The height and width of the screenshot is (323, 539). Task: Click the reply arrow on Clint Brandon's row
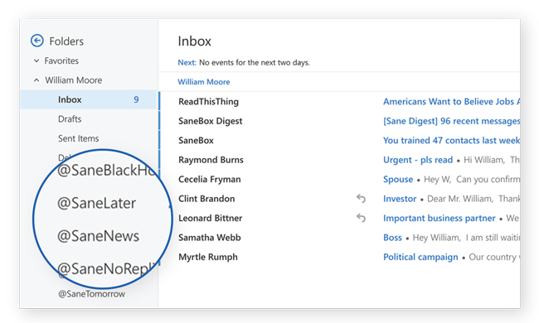[x=361, y=199]
